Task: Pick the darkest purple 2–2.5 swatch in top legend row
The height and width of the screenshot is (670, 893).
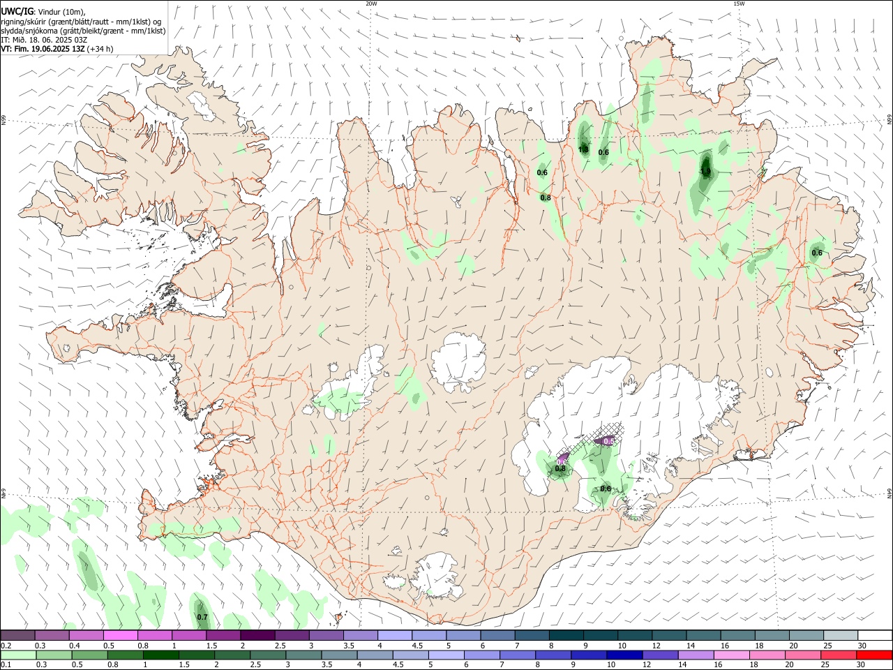Action: tap(257, 635)
